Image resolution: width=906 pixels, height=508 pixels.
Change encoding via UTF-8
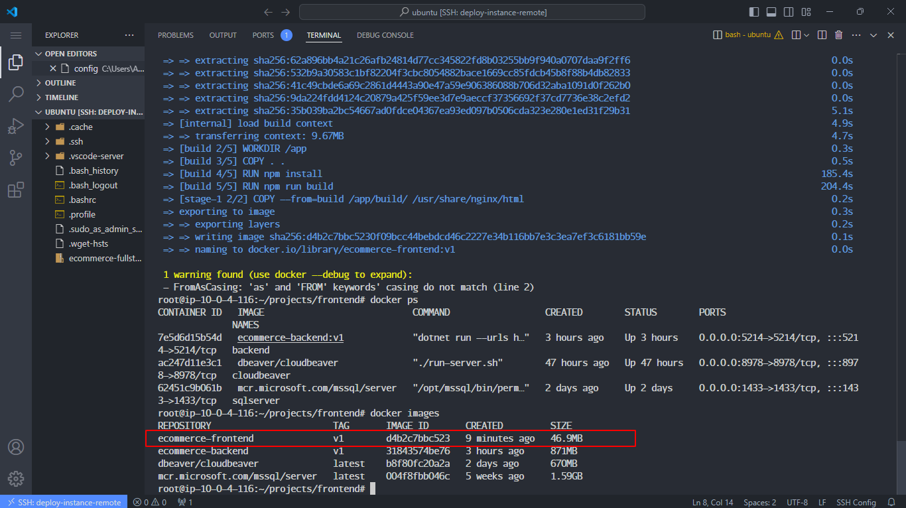tap(797, 502)
